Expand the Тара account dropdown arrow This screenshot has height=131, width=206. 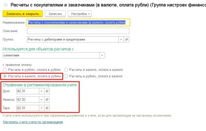click(42, 108)
